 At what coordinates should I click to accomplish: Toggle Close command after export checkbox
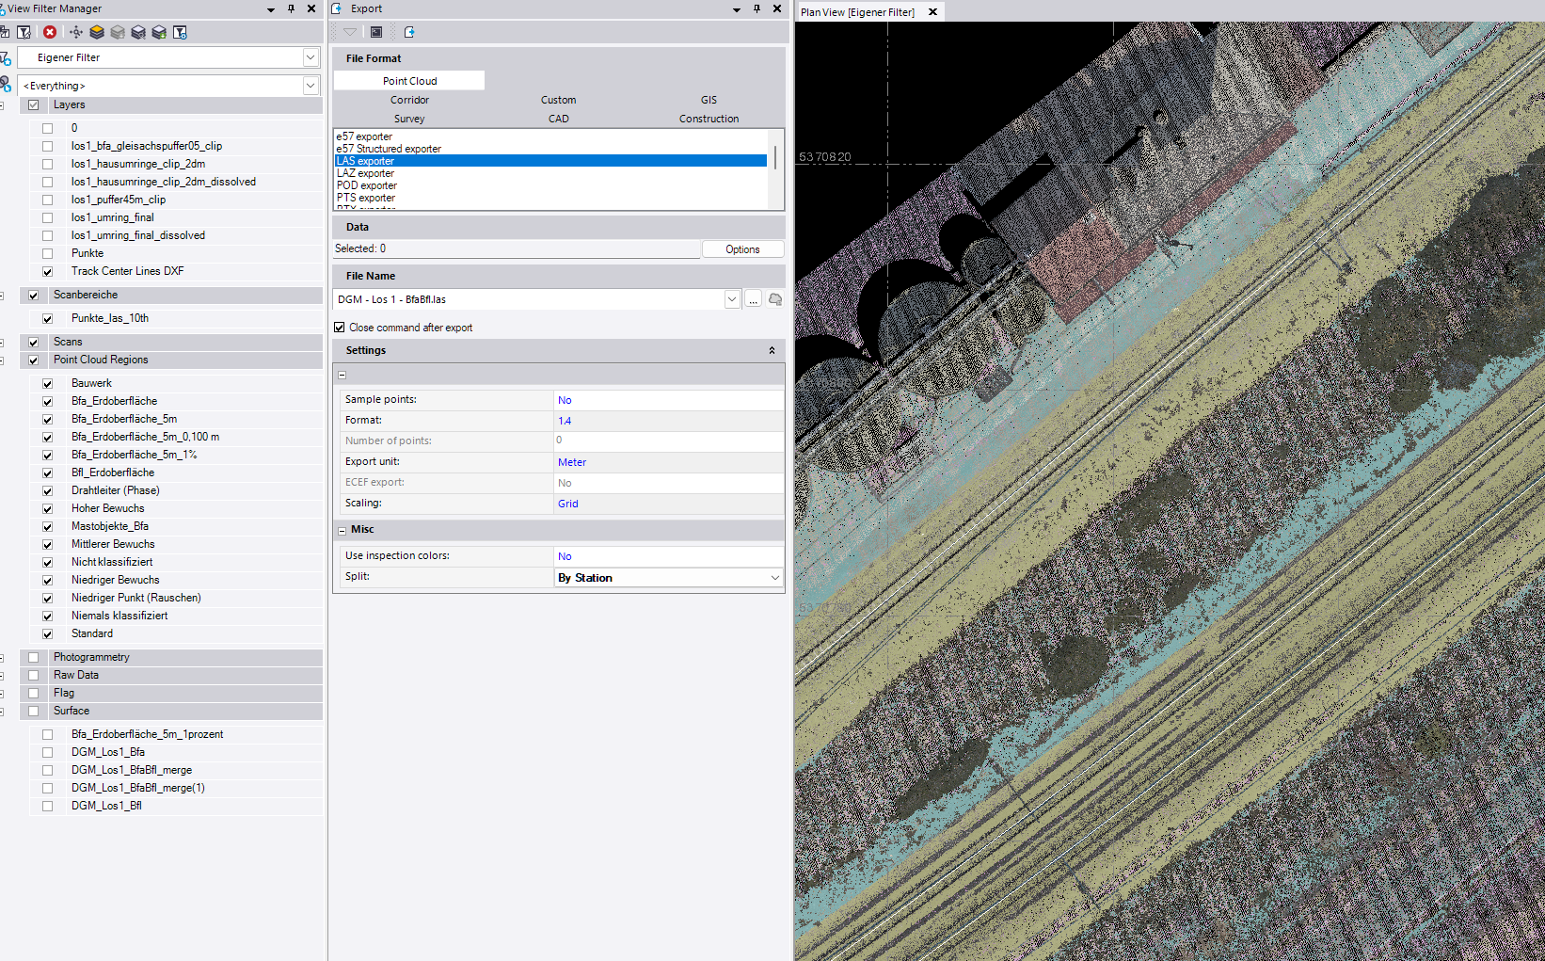340,328
